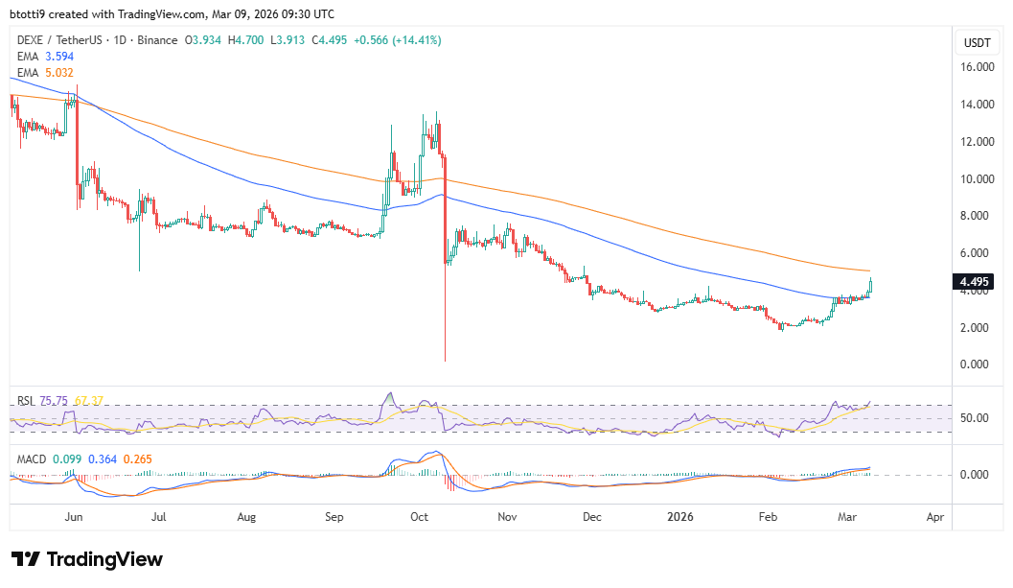This screenshot has height=588, width=1013.
Task: Click the MACD value 0.364
Action: [104, 459]
